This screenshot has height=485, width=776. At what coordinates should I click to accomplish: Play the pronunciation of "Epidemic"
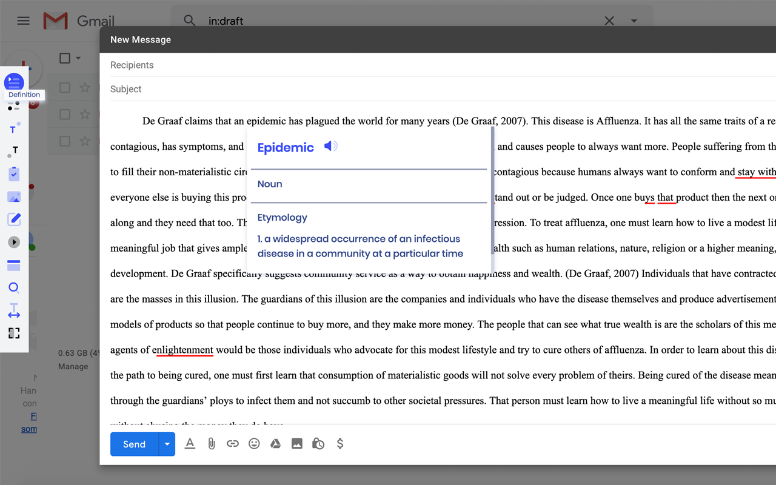click(330, 146)
